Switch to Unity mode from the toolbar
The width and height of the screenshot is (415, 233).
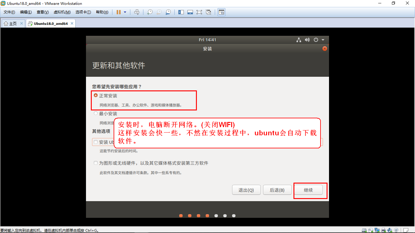click(208, 12)
